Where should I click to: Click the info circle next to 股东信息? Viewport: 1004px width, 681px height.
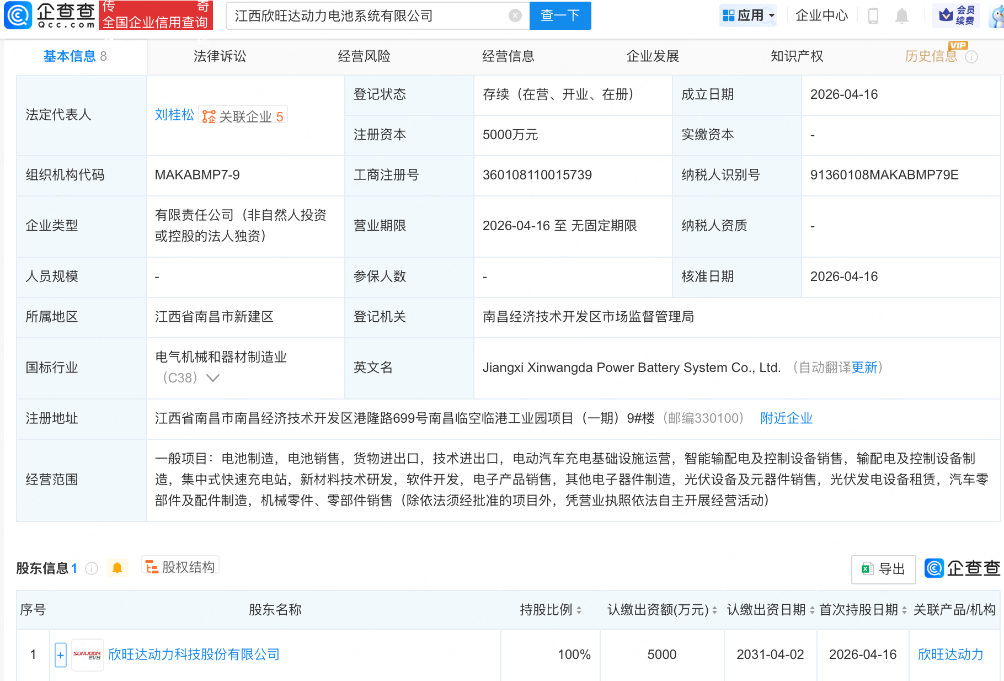coord(91,568)
